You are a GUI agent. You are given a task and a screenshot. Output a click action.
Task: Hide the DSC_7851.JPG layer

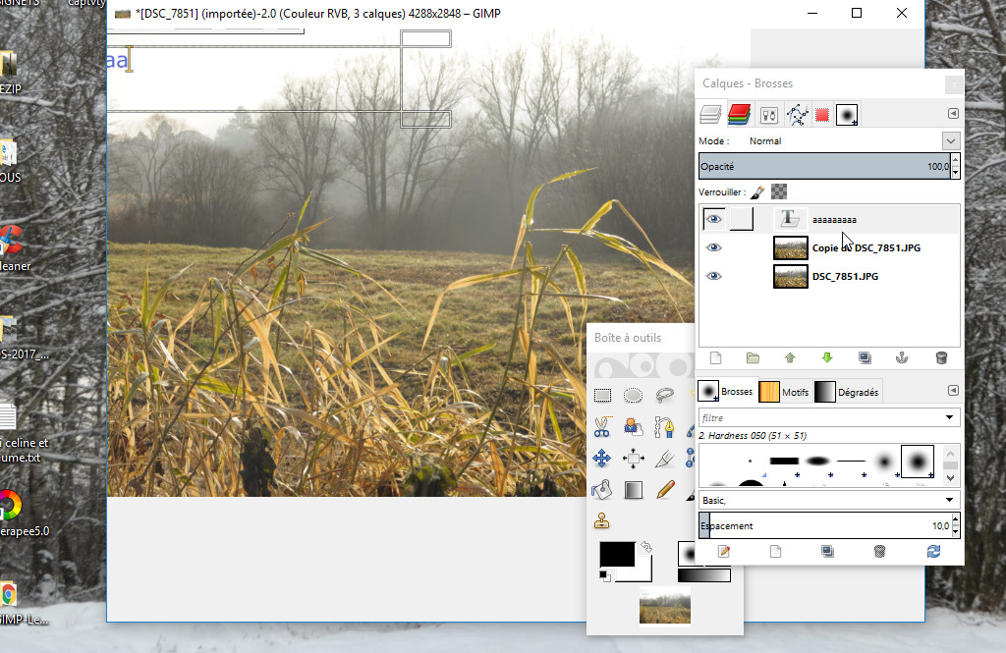click(713, 276)
